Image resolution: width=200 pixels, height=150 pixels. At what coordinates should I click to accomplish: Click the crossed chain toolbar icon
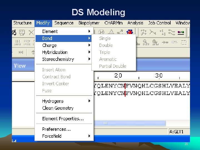(x=153, y=32)
